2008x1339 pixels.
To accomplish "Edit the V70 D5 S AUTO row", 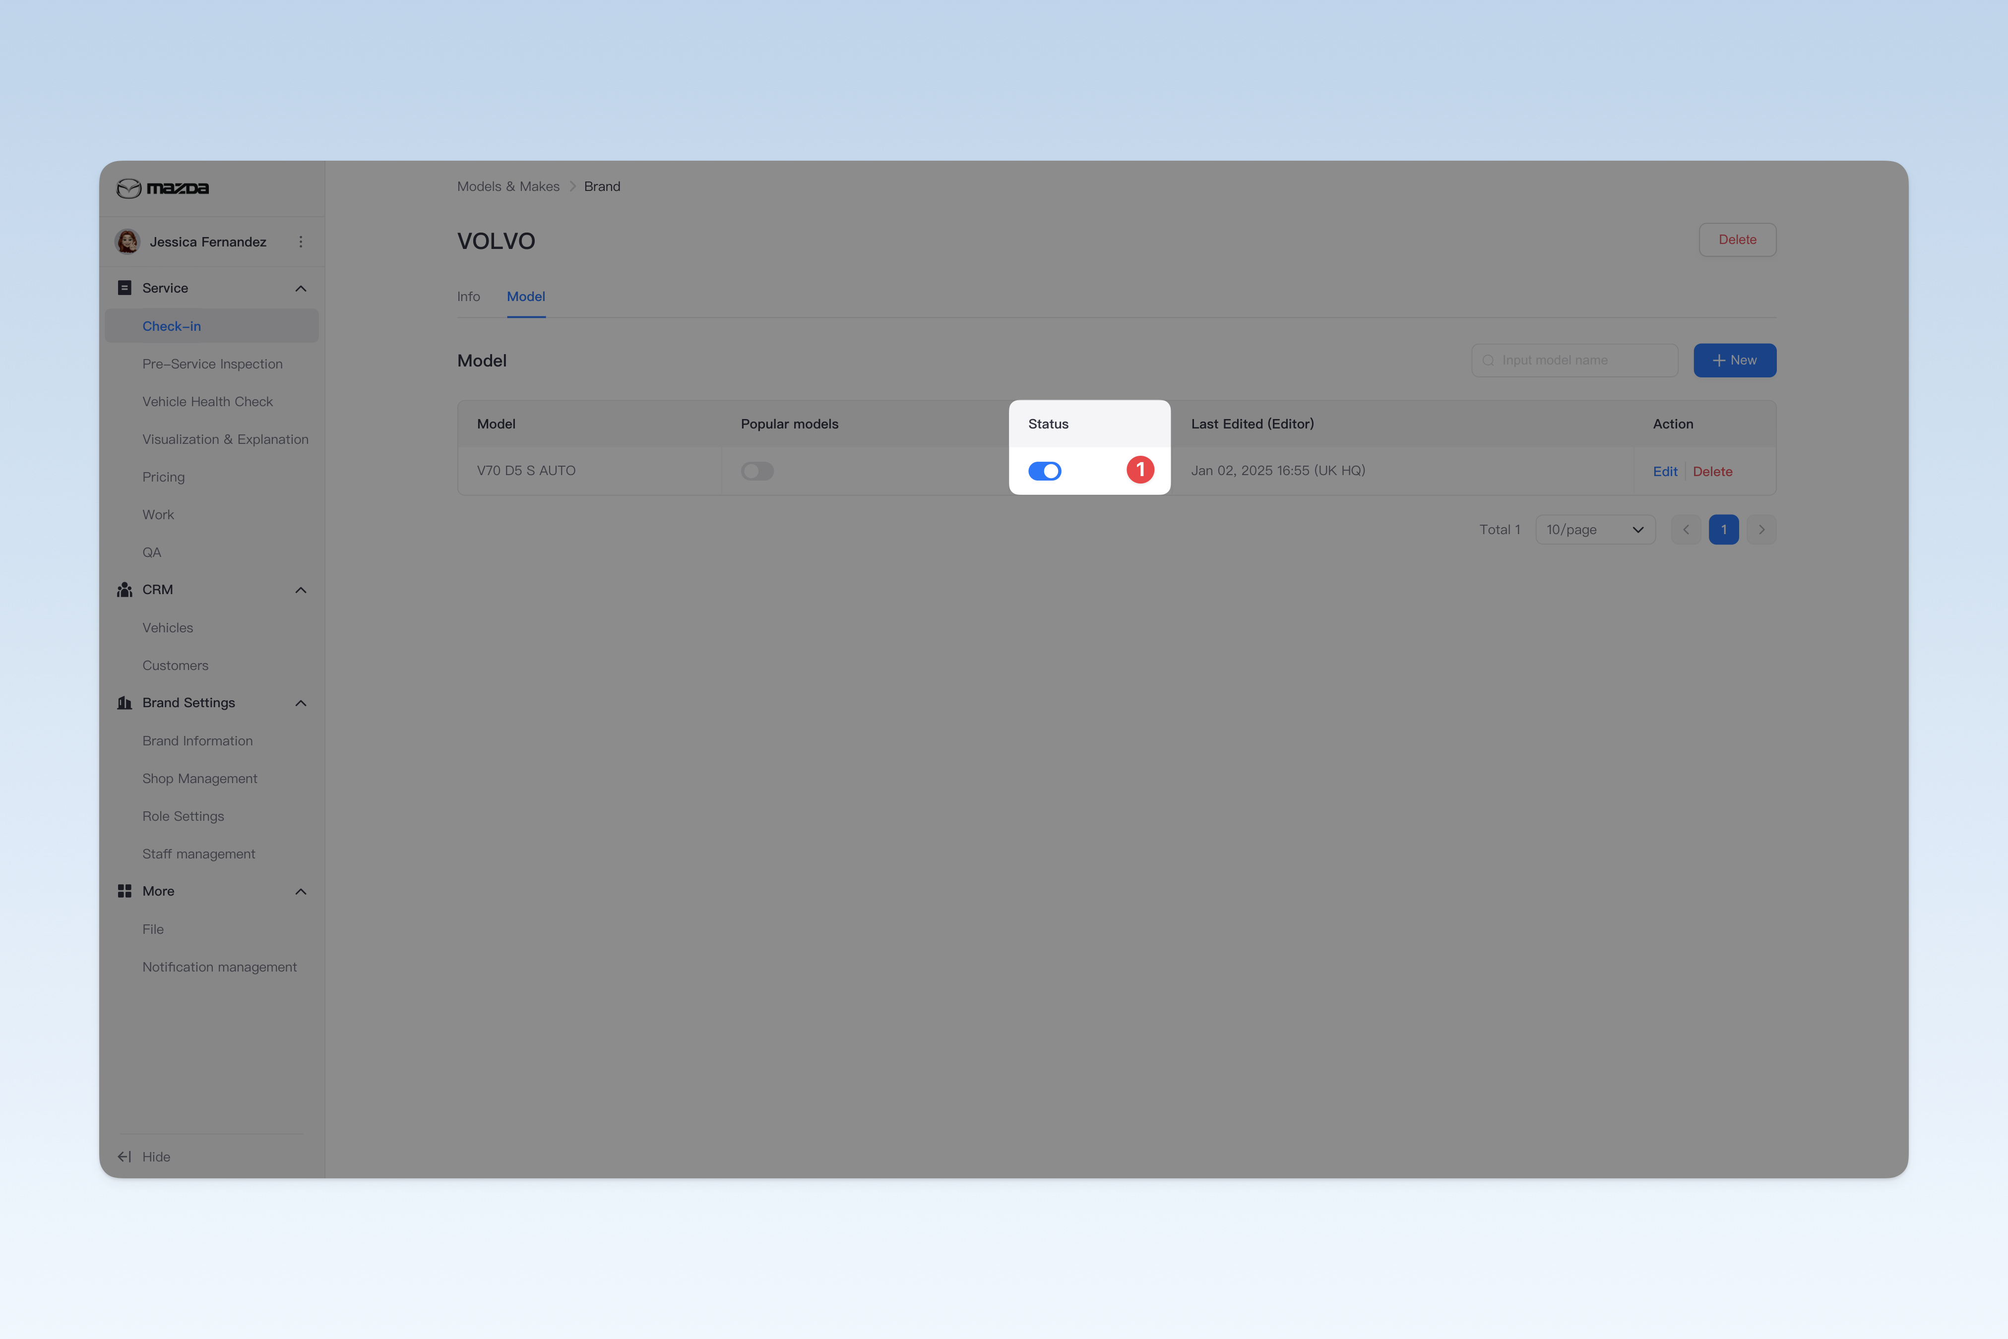I will click(x=1665, y=472).
